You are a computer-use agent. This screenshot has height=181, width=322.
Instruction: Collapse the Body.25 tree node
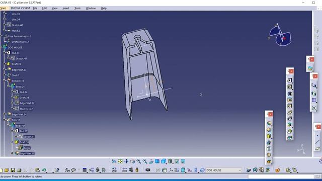(x=9, y=86)
